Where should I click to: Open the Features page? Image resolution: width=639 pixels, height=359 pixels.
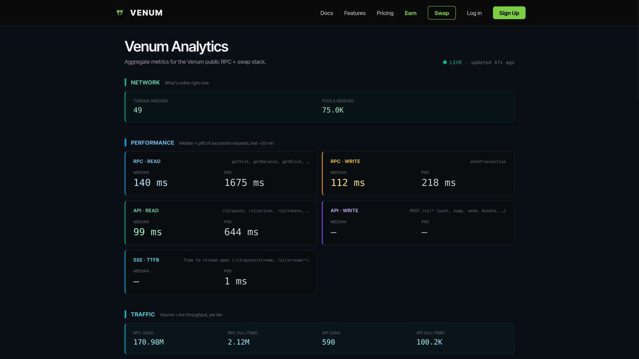point(355,13)
